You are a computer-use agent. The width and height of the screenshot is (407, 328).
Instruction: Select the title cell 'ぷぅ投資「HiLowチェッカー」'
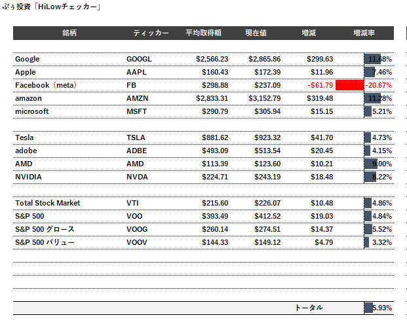[51, 7]
